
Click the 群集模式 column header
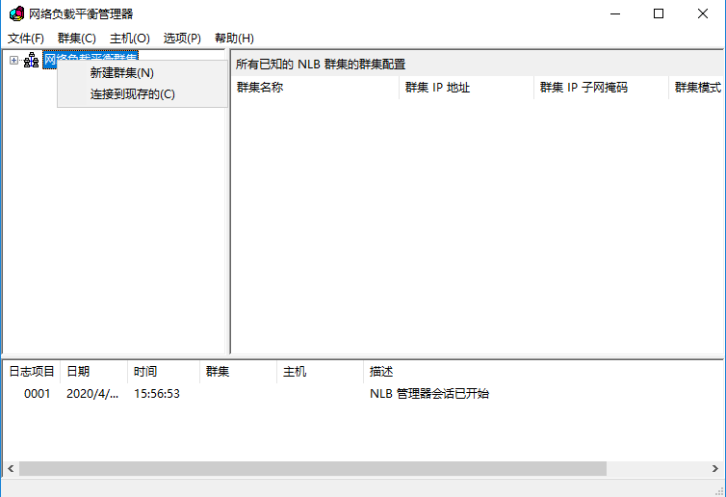point(696,88)
